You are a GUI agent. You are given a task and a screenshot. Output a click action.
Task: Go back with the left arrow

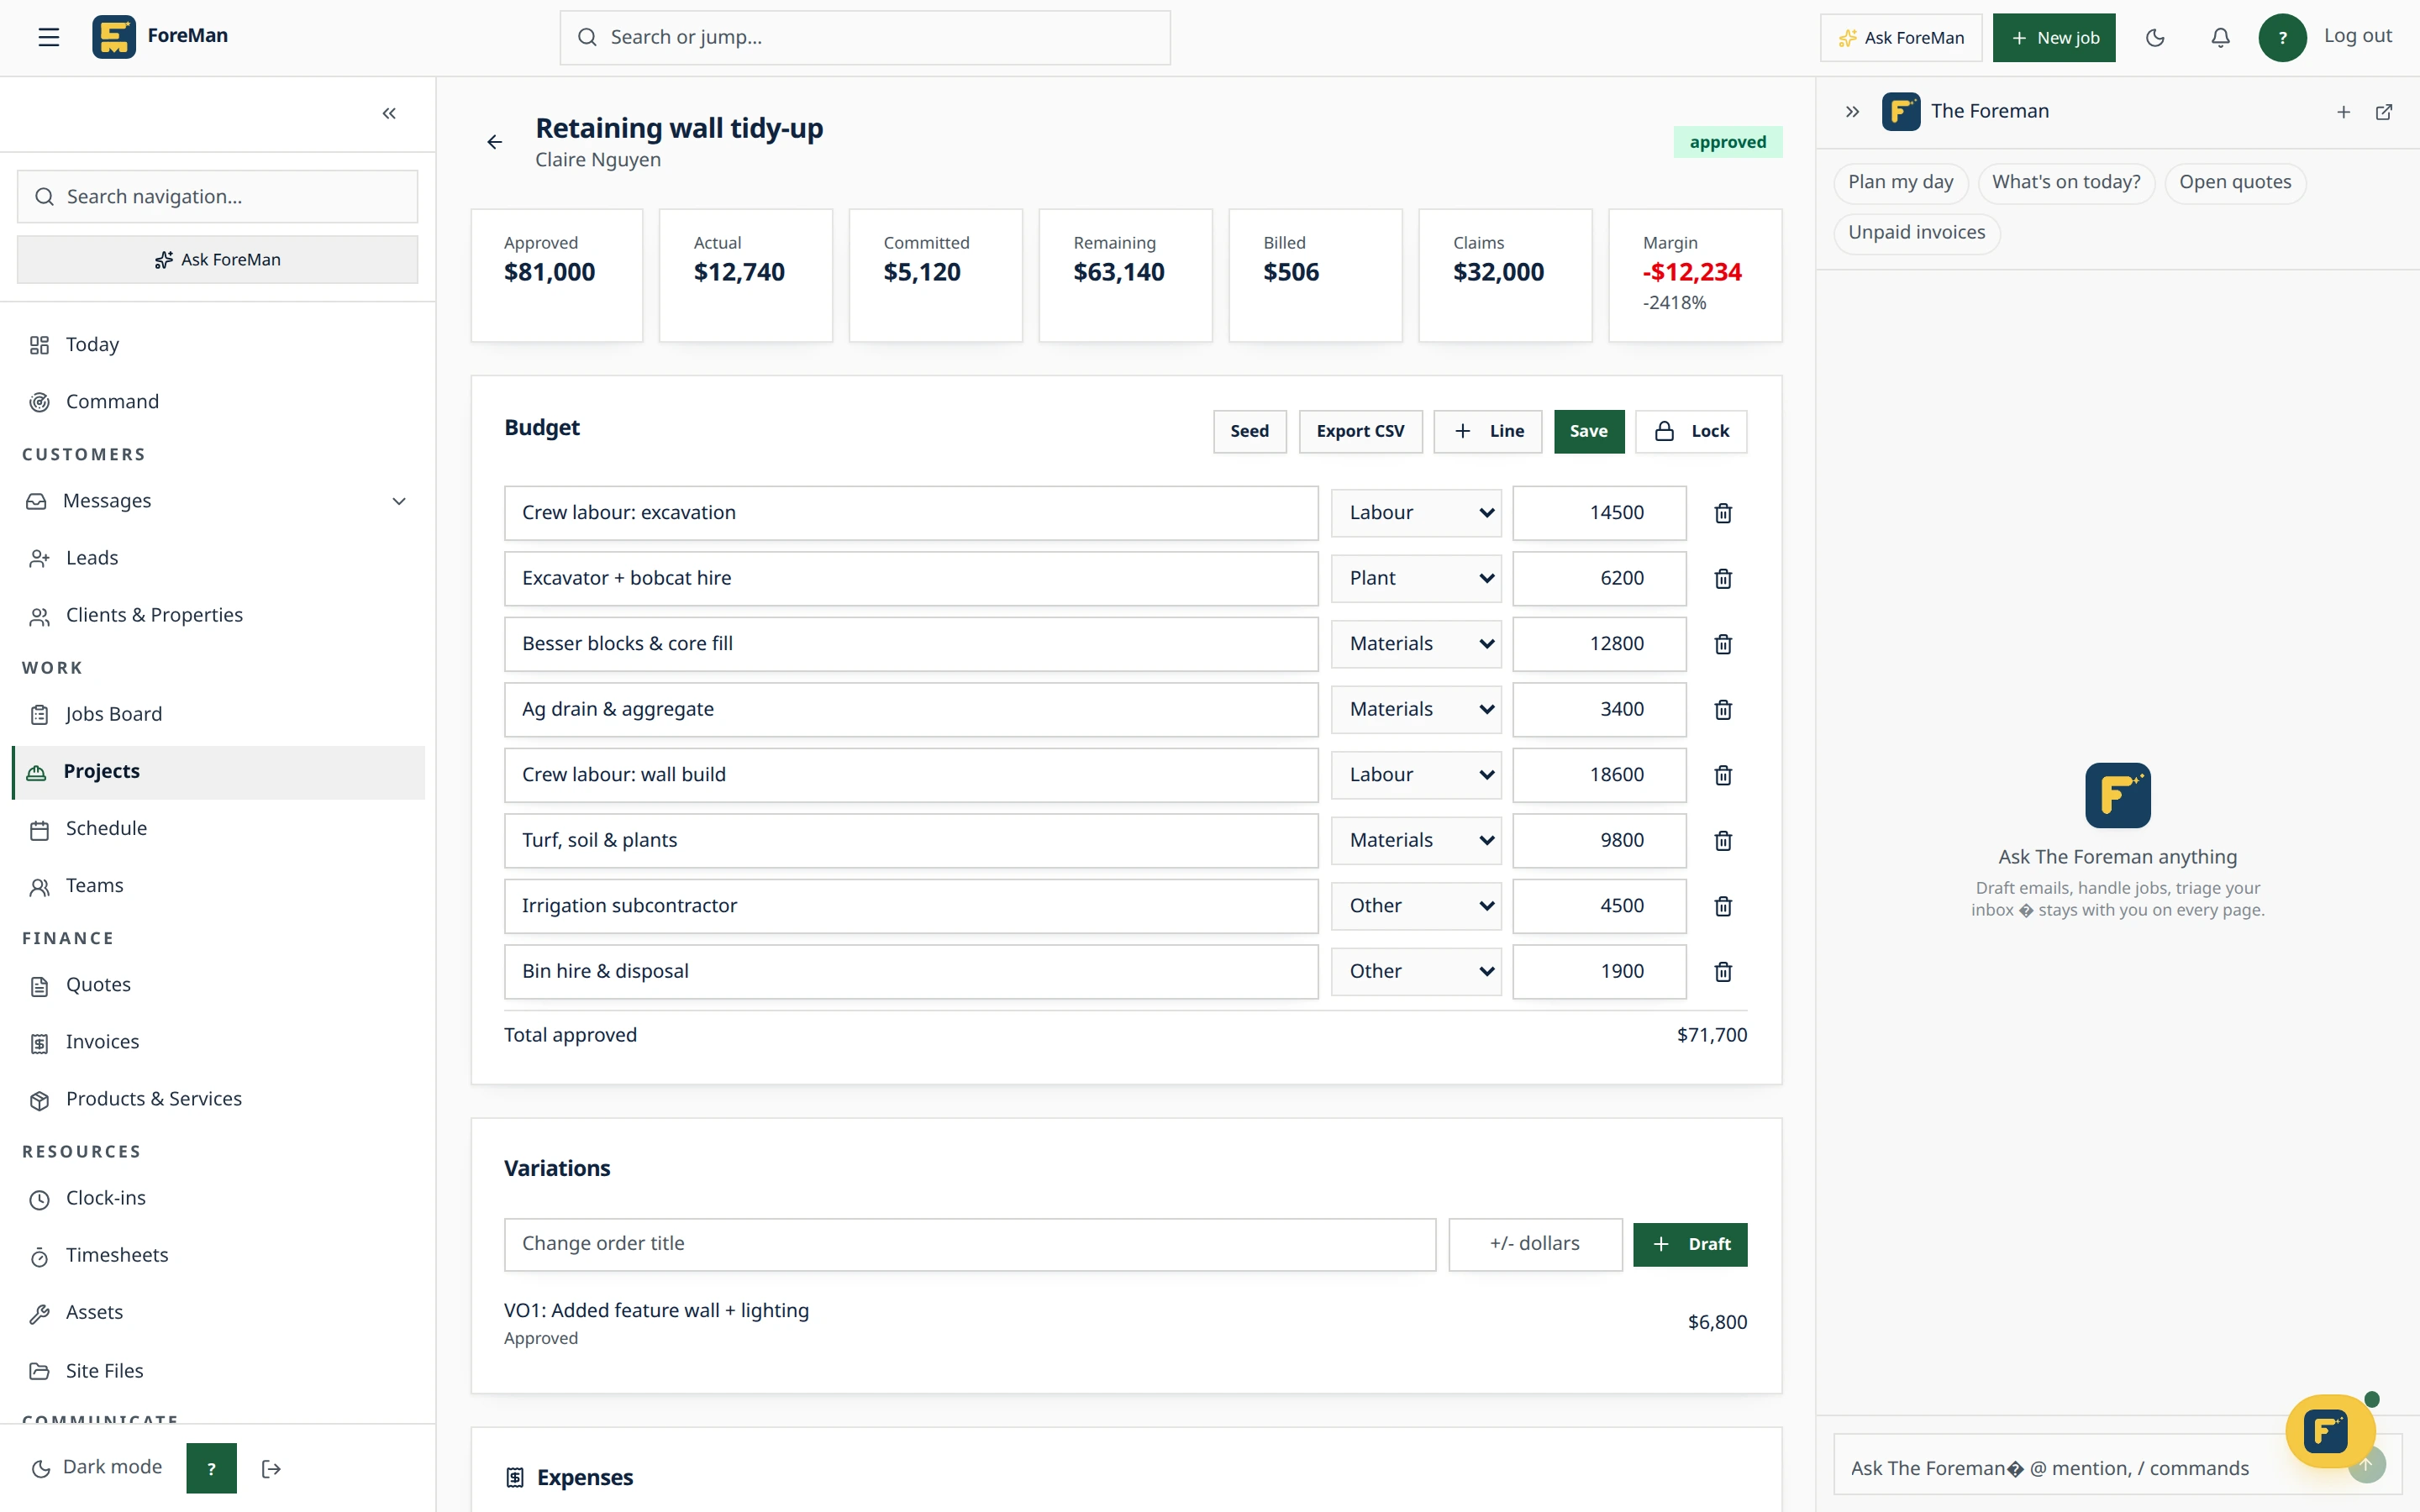pyautogui.click(x=494, y=142)
